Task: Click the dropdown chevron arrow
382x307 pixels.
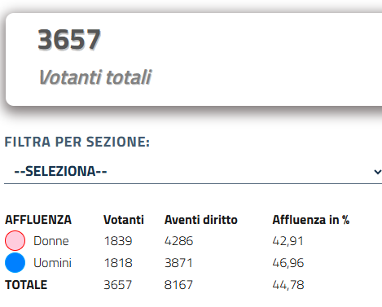Action: click(377, 172)
